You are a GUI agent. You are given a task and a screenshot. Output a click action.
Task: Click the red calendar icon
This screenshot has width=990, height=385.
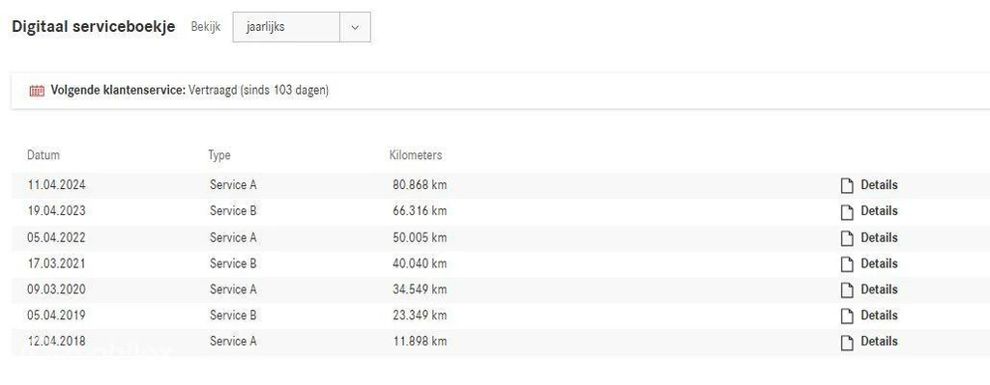(38, 90)
